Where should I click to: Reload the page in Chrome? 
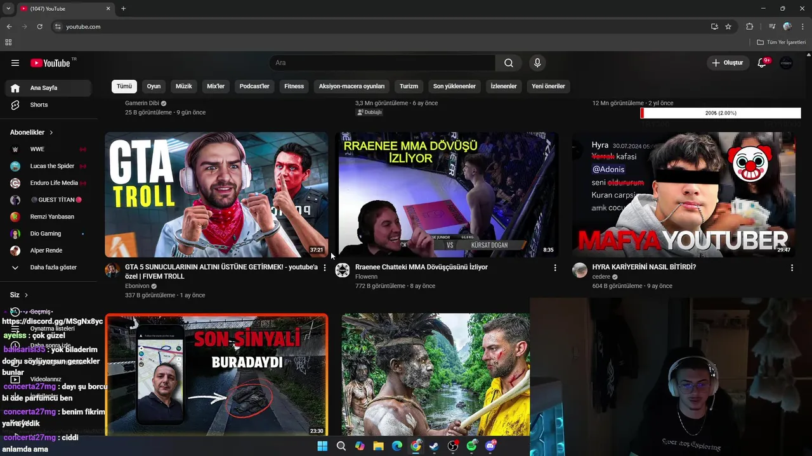(39, 27)
